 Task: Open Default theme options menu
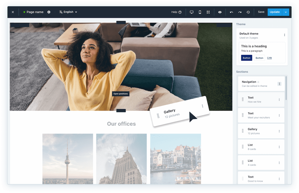click(285, 35)
